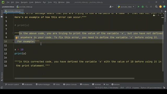Open the Code menu

tap(31, 2)
